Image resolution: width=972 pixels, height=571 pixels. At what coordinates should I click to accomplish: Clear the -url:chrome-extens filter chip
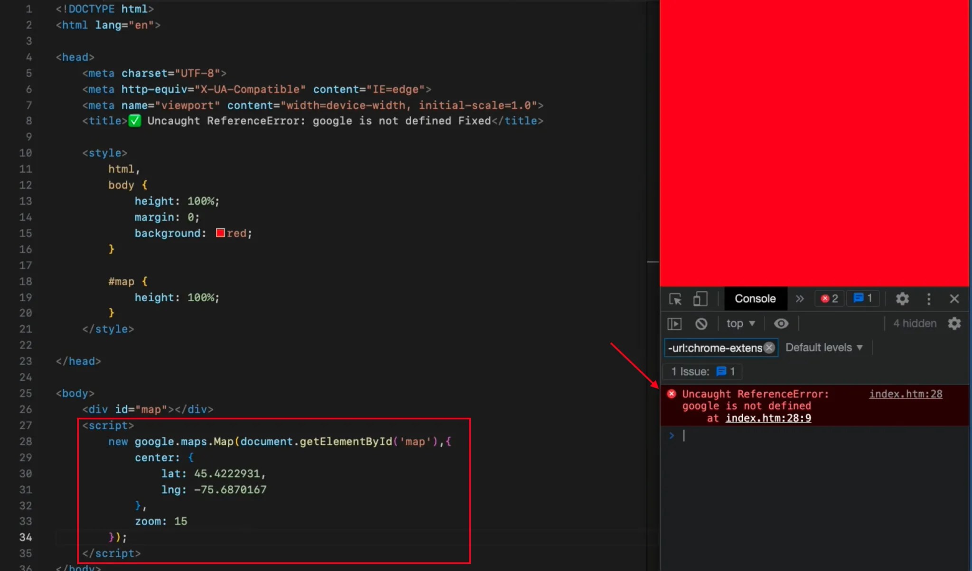pyautogui.click(x=769, y=348)
